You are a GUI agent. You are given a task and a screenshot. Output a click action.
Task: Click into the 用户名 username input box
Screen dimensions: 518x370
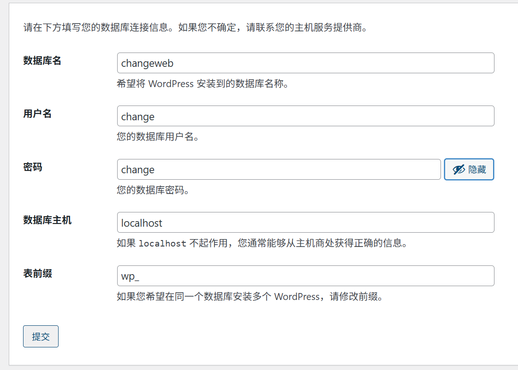305,116
